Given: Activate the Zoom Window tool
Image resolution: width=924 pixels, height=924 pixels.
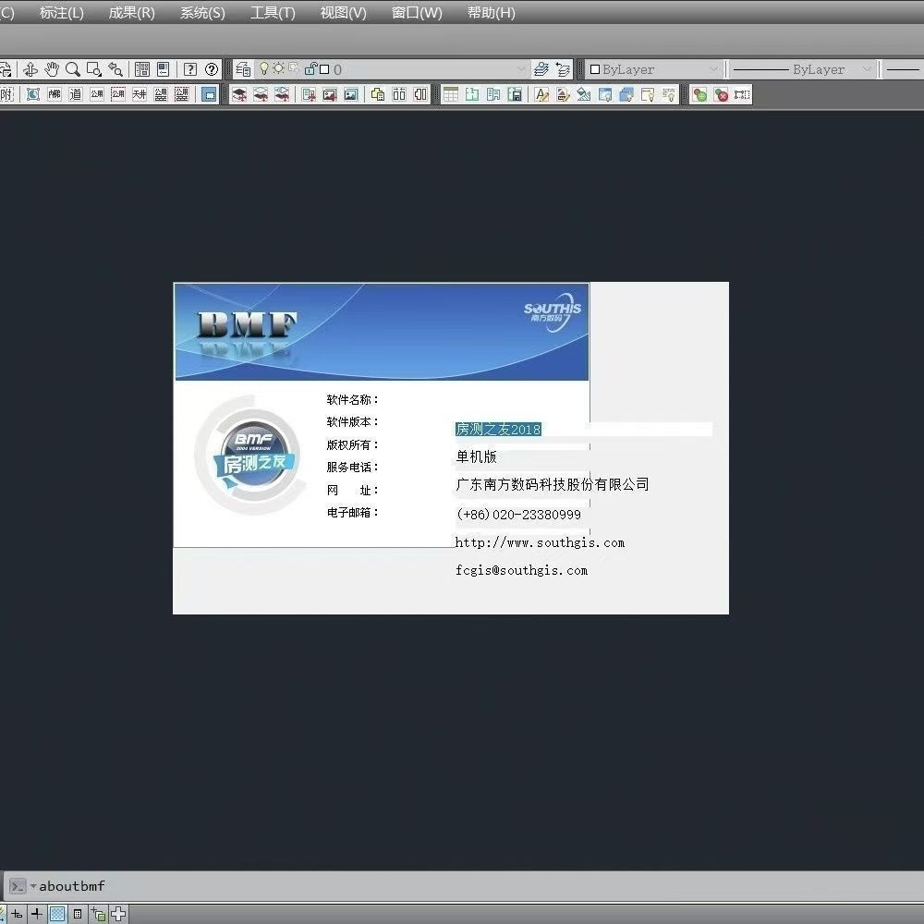Looking at the screenshot, I should tap(94, 69).
